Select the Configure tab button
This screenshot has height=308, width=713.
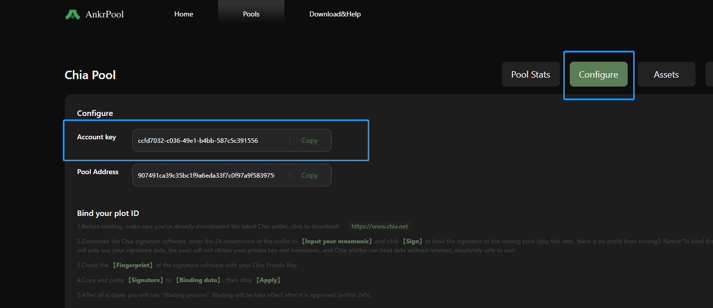599,74
